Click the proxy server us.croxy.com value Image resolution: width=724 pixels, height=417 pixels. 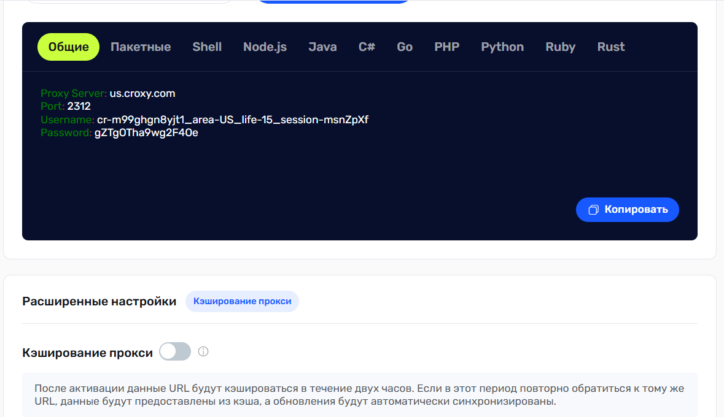coord(142,94)
